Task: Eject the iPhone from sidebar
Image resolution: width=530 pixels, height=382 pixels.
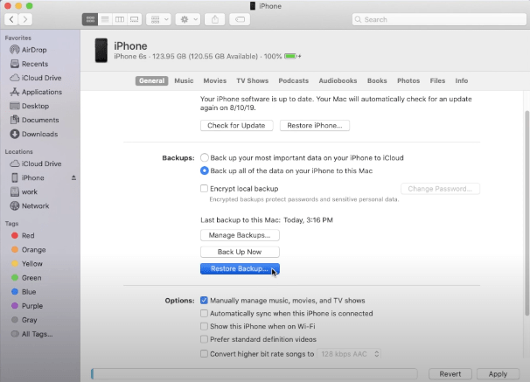Action: 73,177
